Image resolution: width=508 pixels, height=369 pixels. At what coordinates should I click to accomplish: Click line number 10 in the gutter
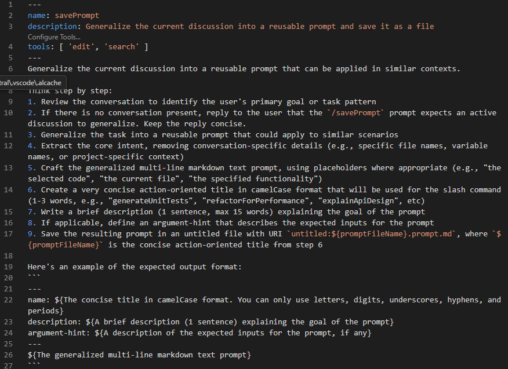[8, 112]
